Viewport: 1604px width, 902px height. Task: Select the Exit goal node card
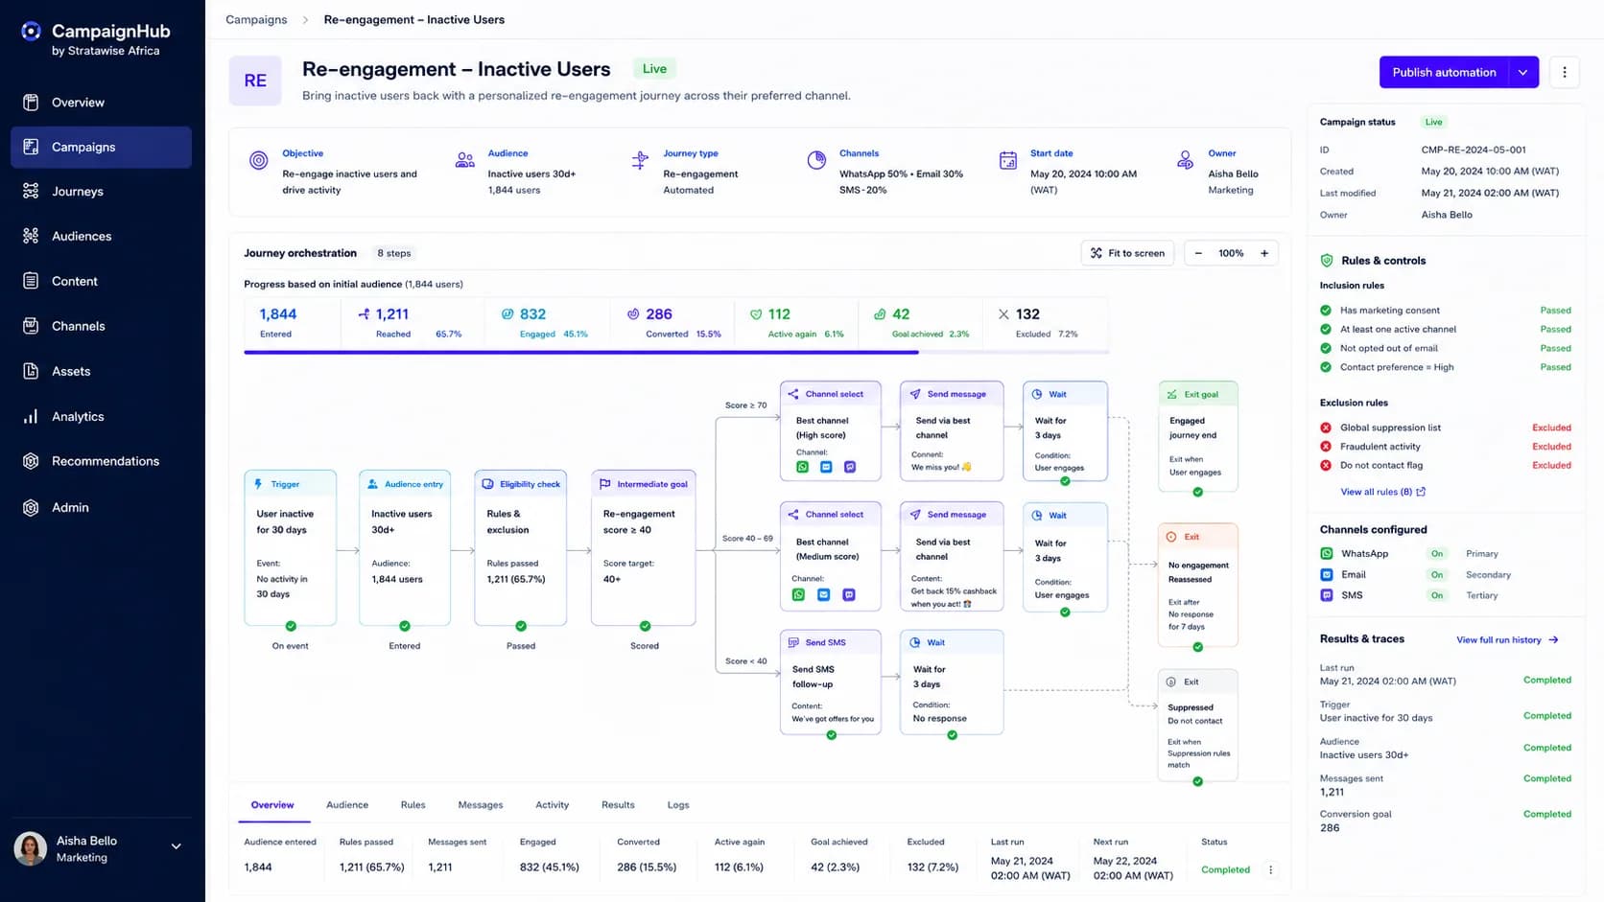1198,437
